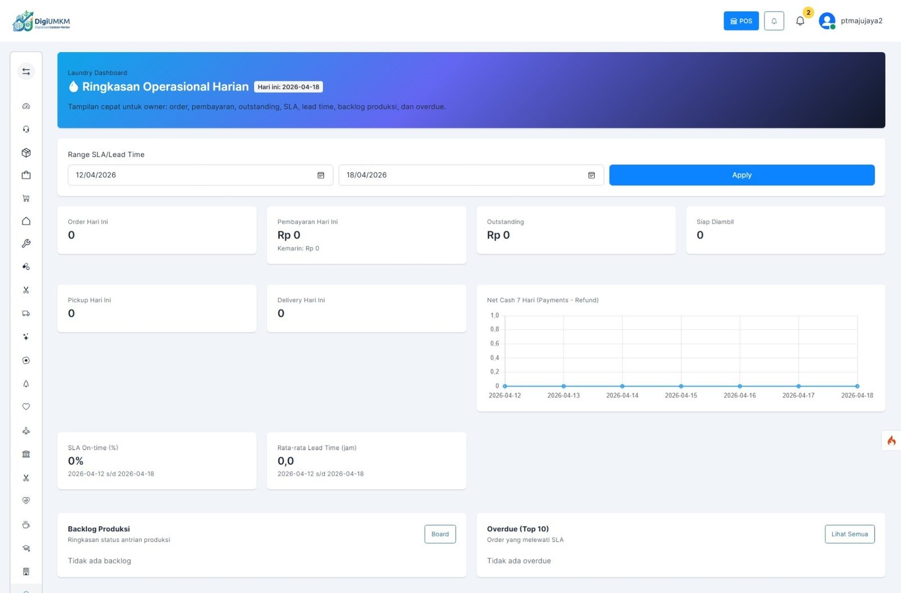
Task: Open the dashboard speedometer sidebar icon
Action: (26, 106)
